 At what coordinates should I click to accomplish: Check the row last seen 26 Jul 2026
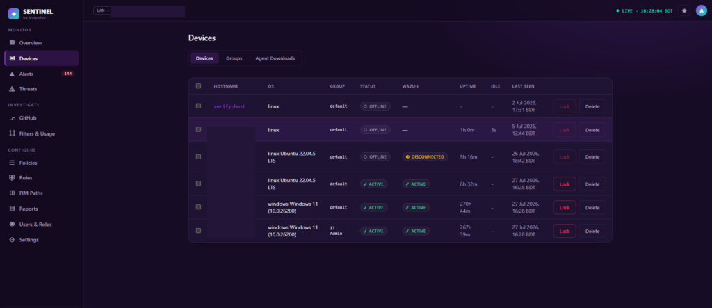point(198,156)
